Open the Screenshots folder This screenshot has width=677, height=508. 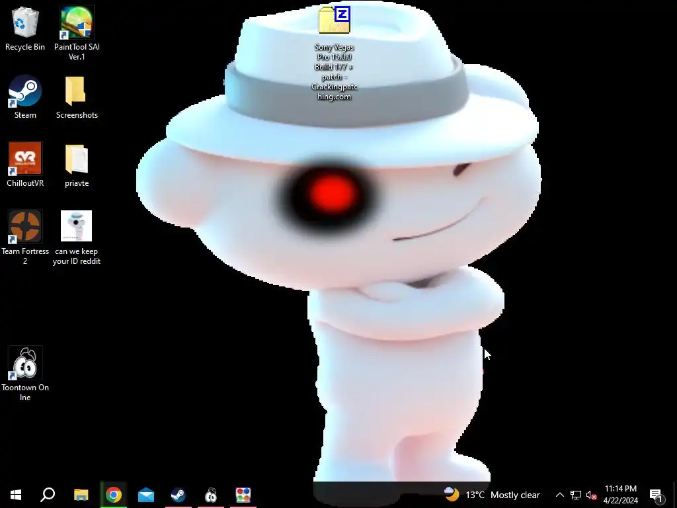pyautogui.click(x=77, y=97)
